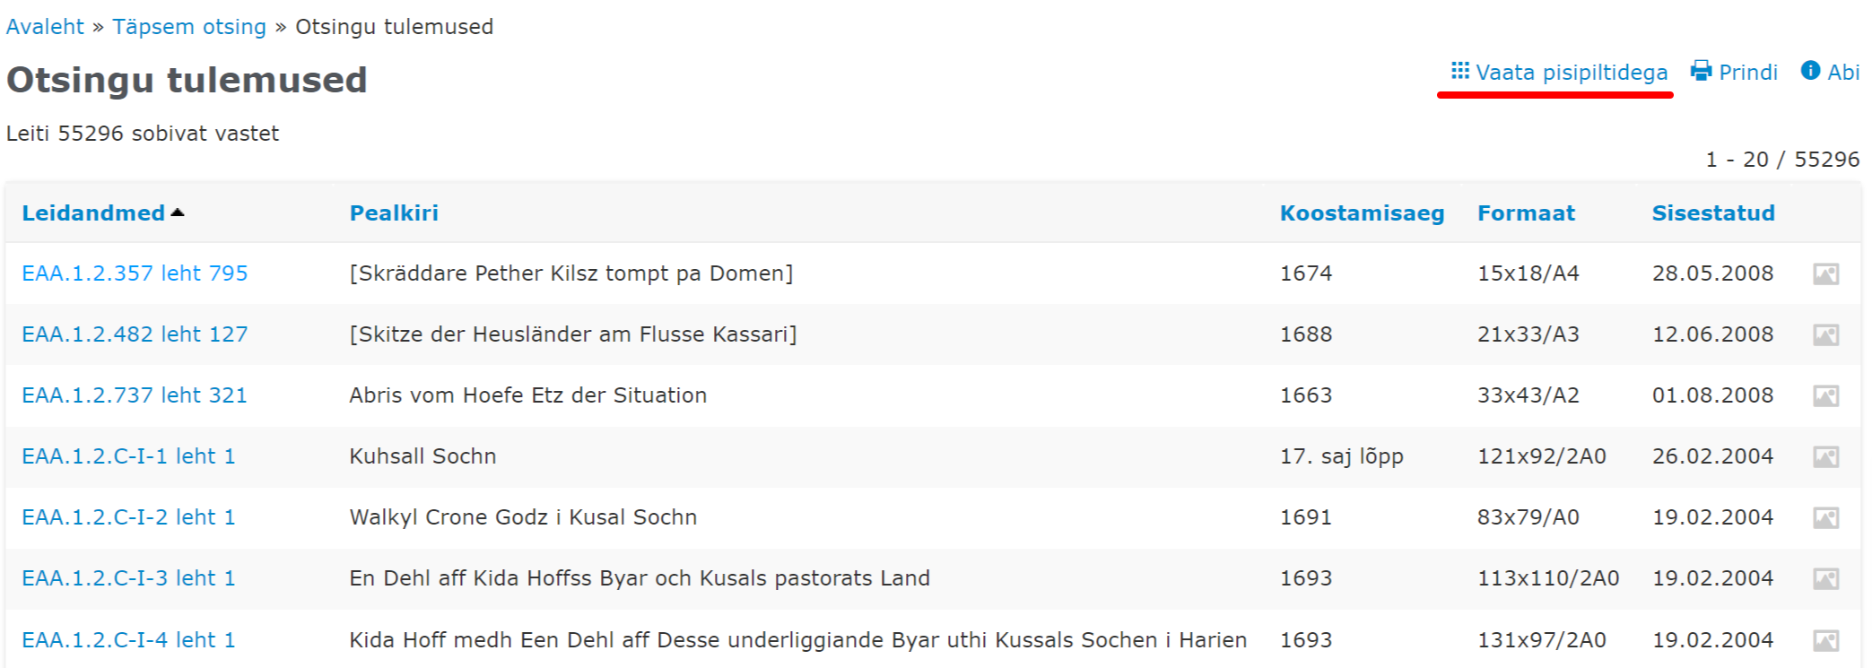Sort results by Leidandmed column
Screen dimensions: 1872x668
point(93,213)
